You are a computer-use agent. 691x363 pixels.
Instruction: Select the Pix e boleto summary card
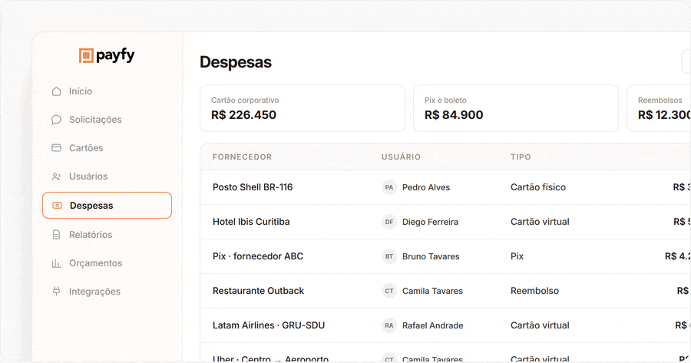516,108
